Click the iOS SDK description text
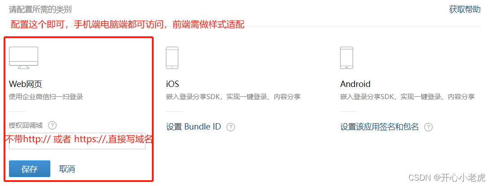Image resolution: width=492 pixels, height=186 pixels. pos(233,97)
